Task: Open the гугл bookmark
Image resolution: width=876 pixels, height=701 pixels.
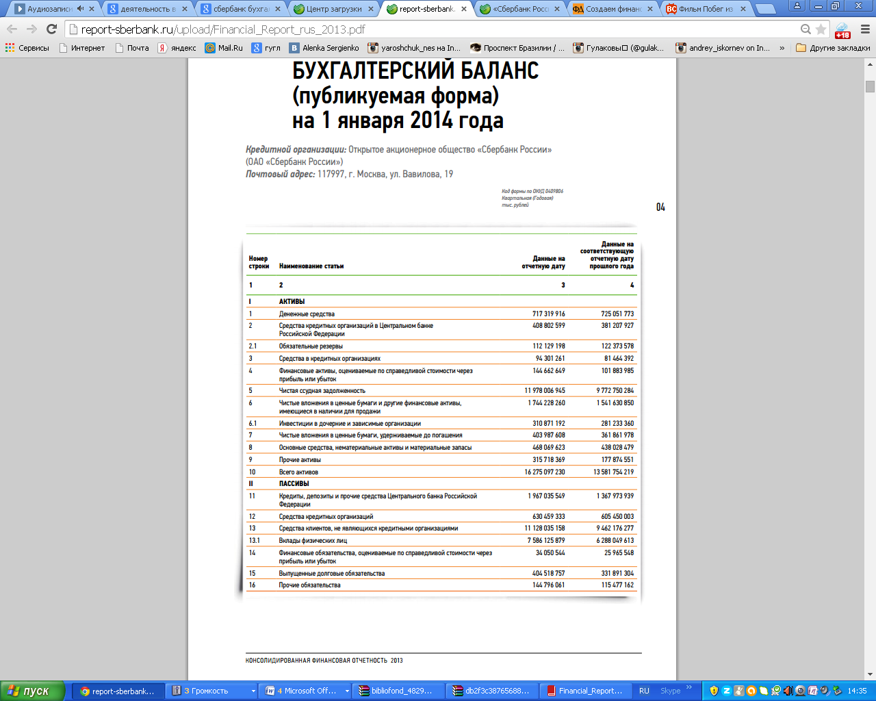Action: [x=266, y=48]
